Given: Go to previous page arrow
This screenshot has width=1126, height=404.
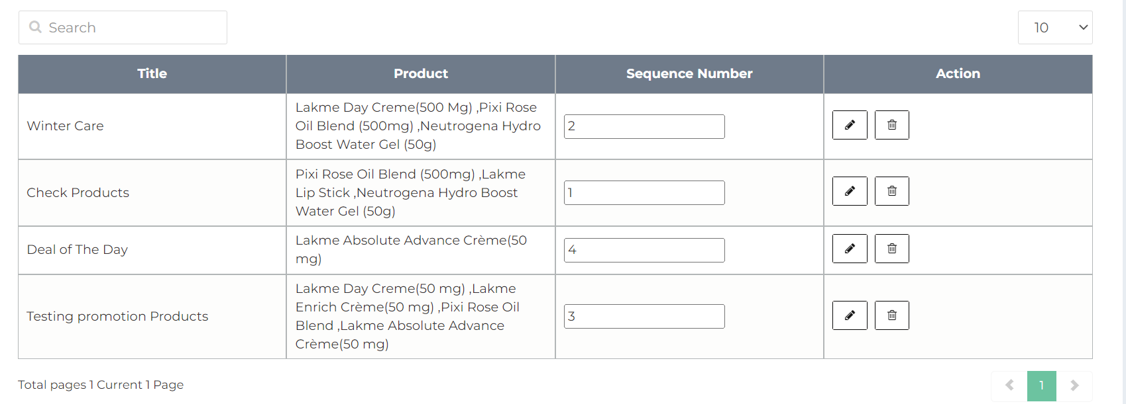Looking at the screenshot, I should point(1009,385).
